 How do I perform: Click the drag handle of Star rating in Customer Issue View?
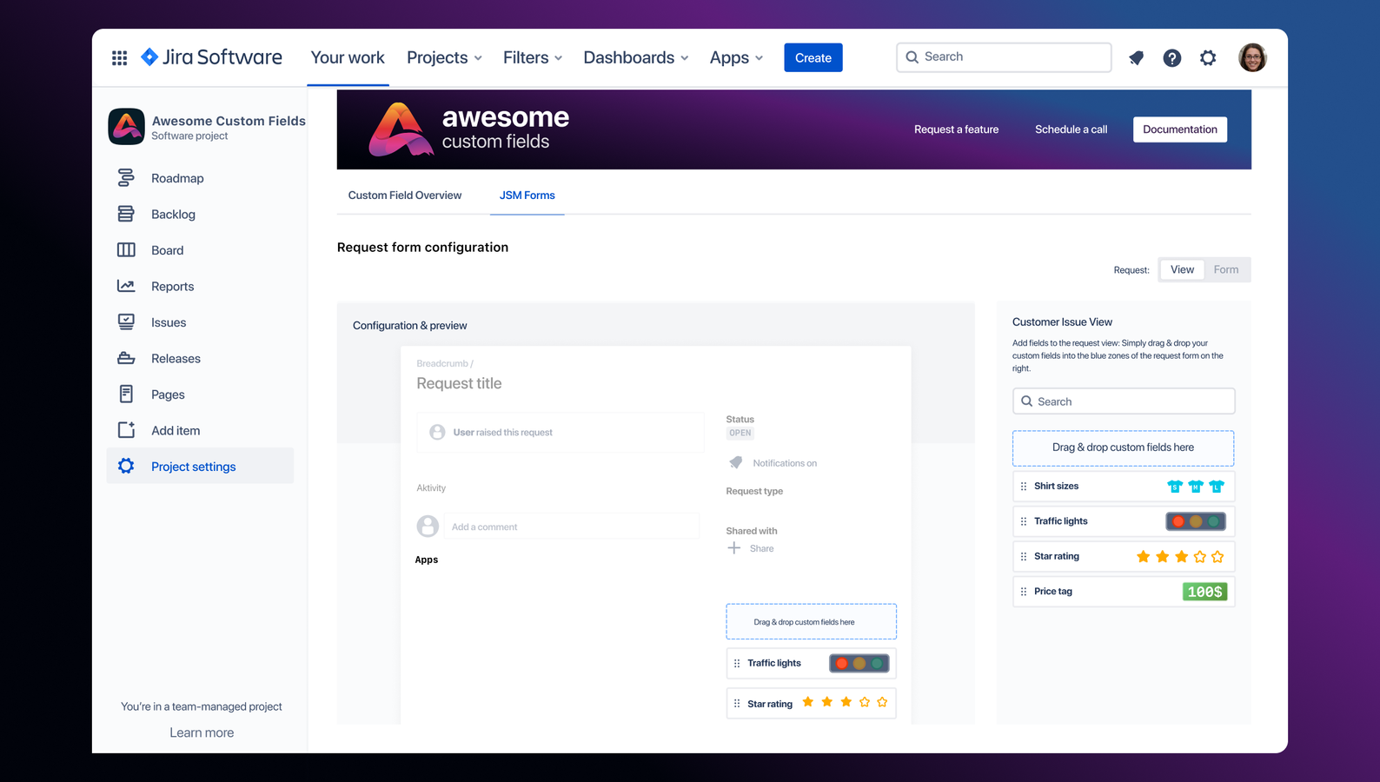(1024, 557)
